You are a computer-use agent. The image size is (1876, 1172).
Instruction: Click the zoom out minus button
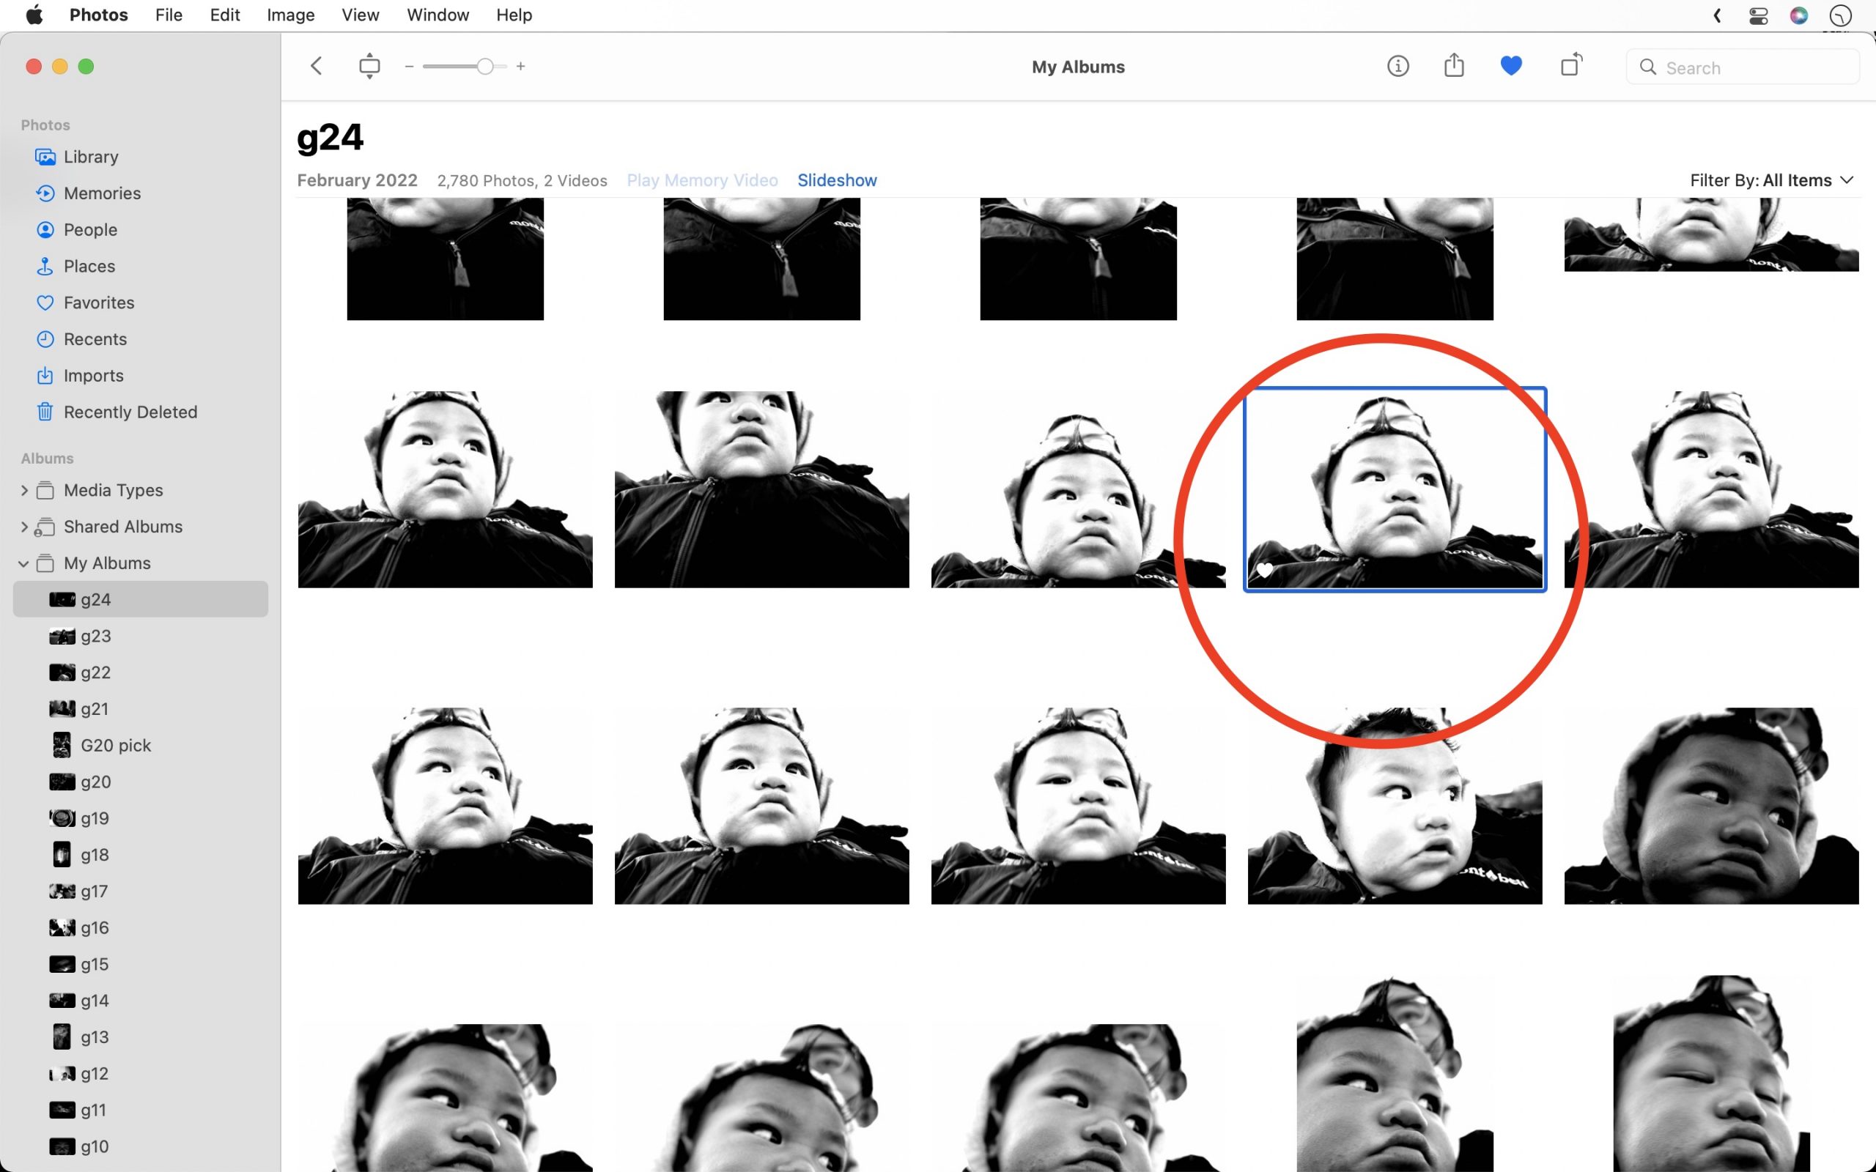[410, 67]
